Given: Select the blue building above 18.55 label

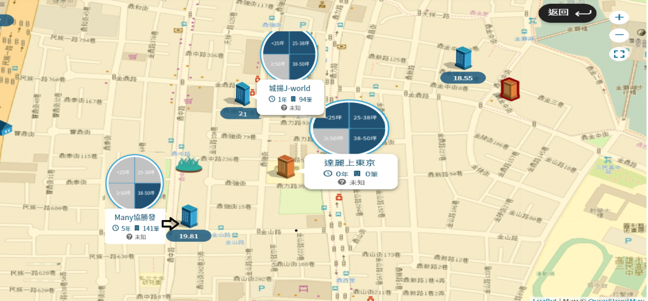Looking at the screenshot, I should [x=463, y=58].
